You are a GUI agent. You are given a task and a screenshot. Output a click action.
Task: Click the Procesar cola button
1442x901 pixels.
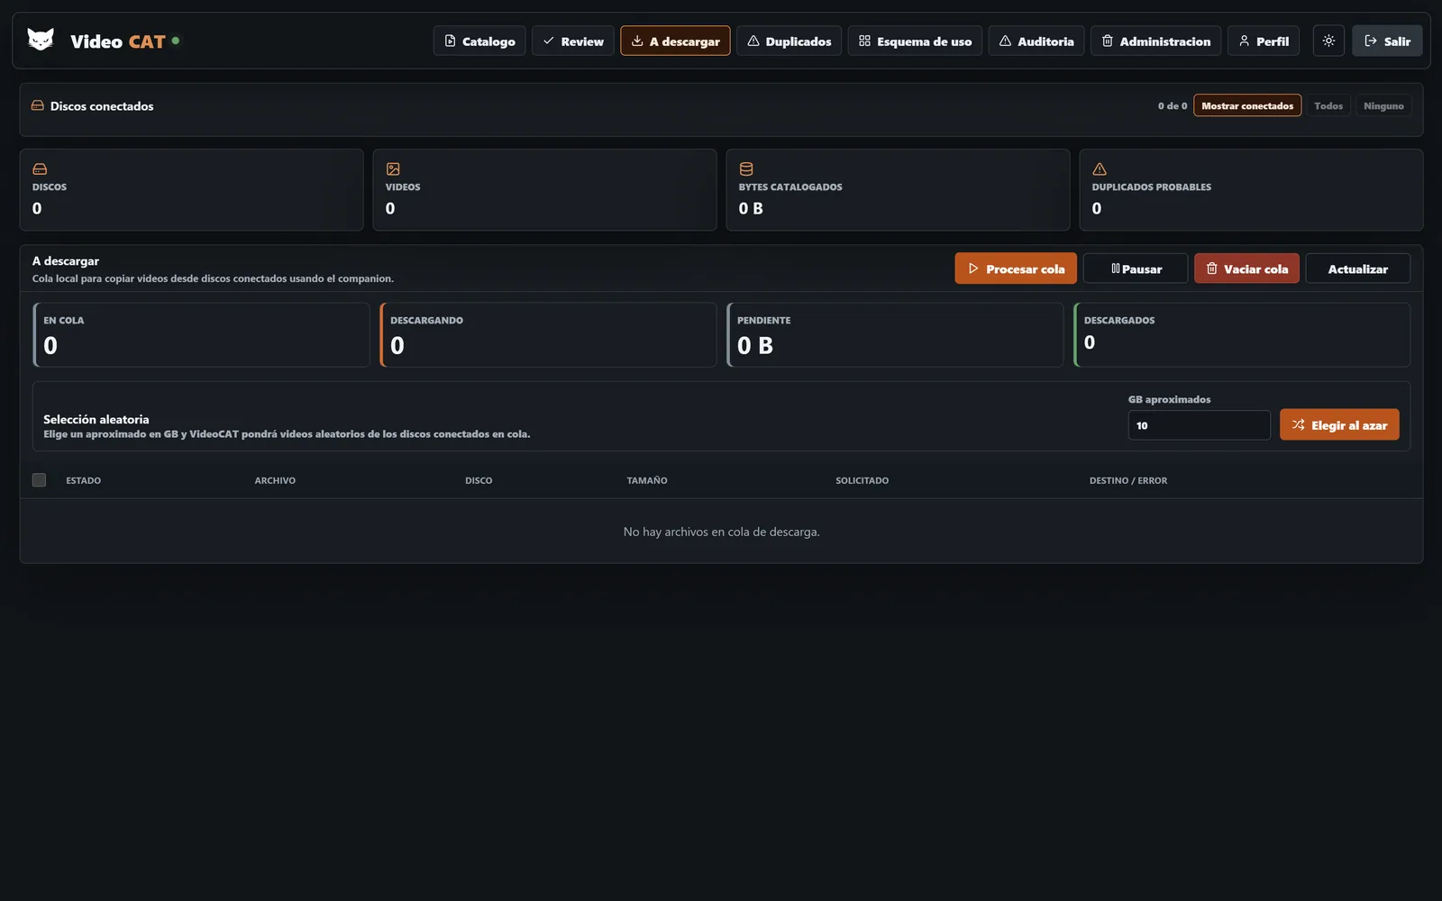pyautogui.click(x=1016, y=268)
